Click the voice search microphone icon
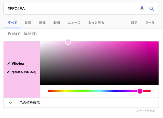 click(x=142, y=9)
